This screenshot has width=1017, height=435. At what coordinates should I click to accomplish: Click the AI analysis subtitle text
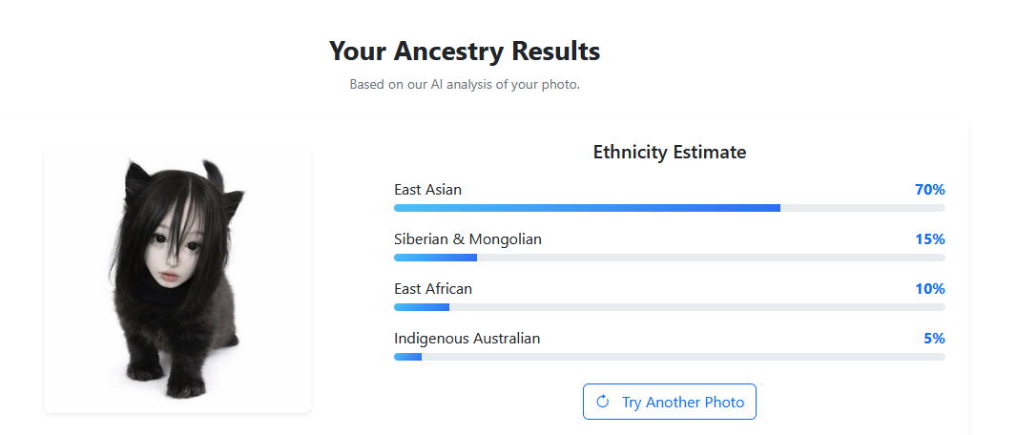[x=465, y=84]
